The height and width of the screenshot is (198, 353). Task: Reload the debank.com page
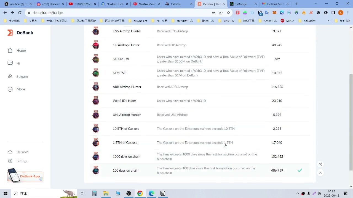[20, 13]
